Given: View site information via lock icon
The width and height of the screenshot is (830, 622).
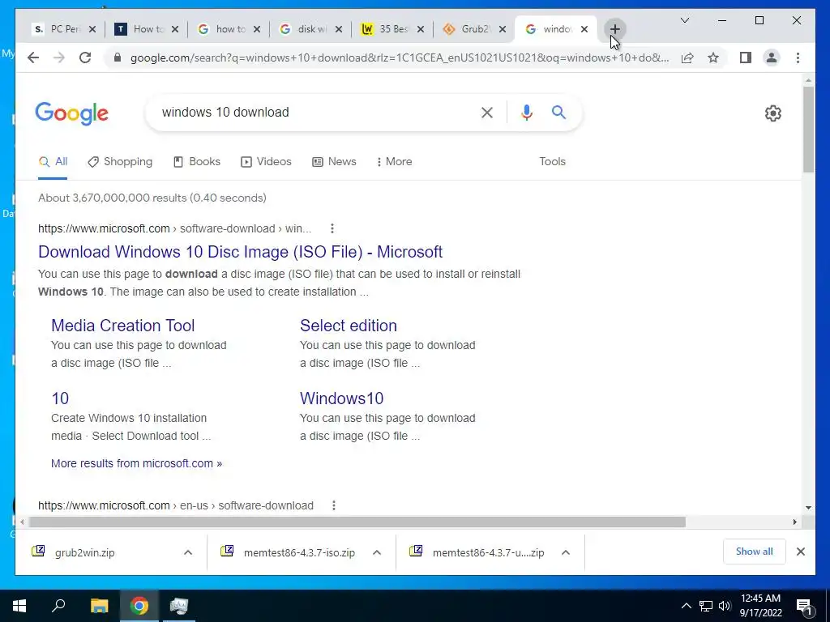Looking at the screenshot, I should (x=118, y=58).
